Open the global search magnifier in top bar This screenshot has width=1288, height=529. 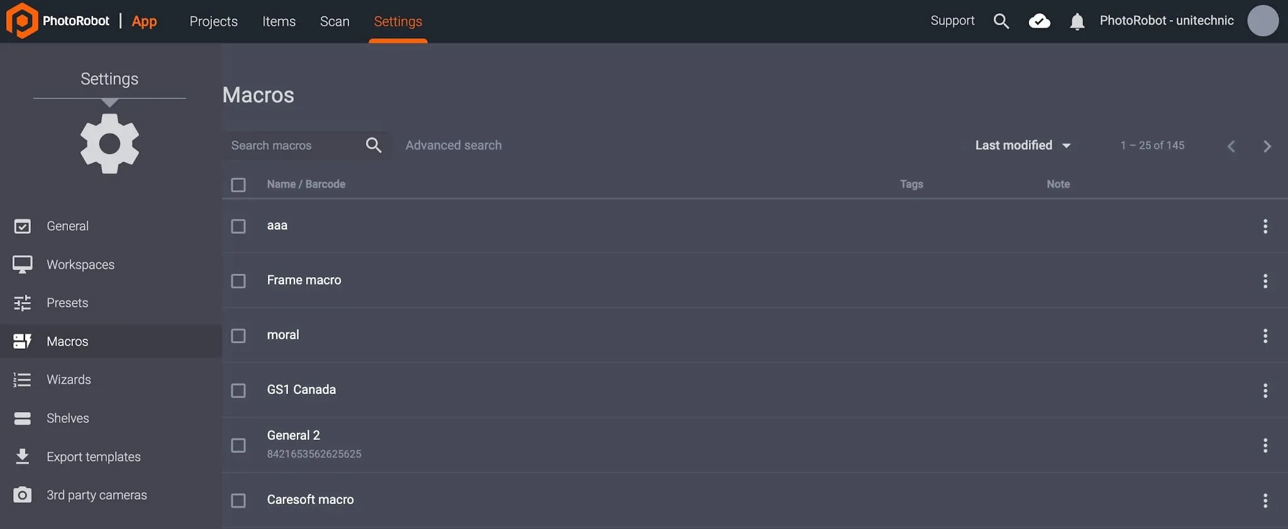[1001, 21]
